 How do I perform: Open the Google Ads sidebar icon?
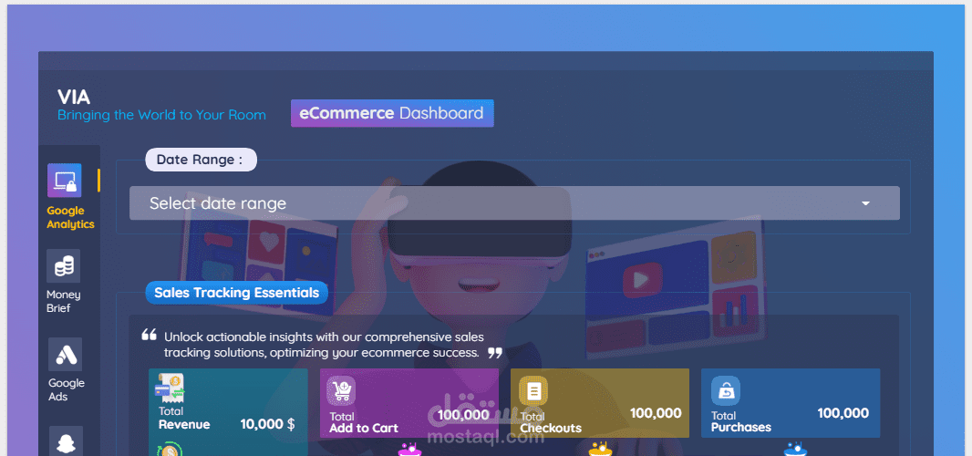[x=65, y=354]
